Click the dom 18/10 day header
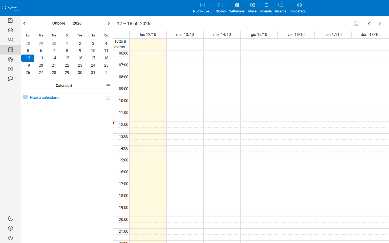 [x=370, y=35]
